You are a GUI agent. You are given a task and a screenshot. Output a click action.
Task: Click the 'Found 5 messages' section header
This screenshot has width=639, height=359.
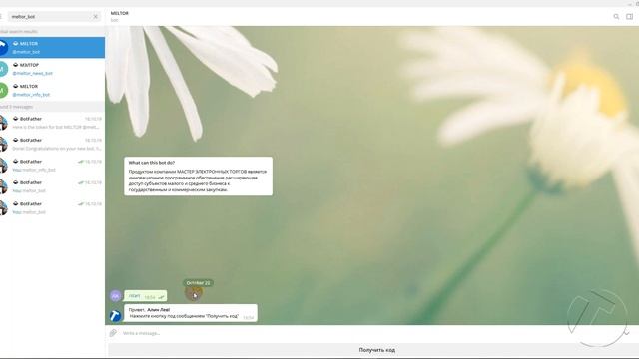tap(52, 107)
